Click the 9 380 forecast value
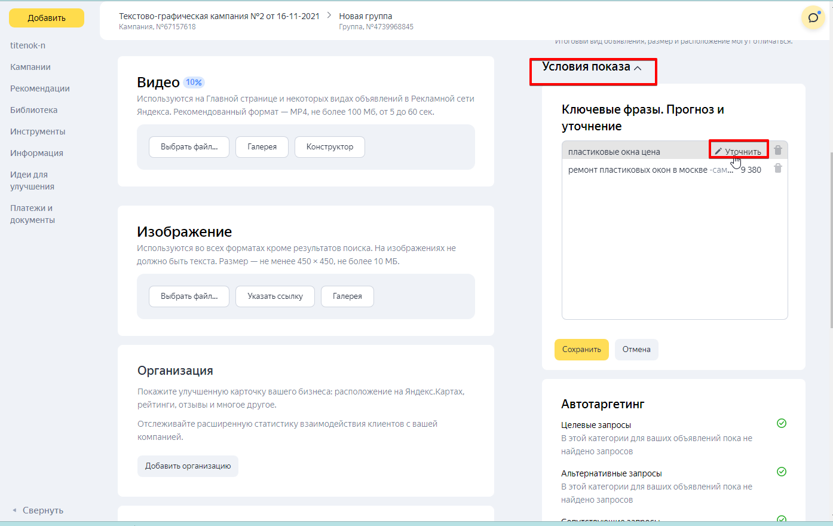 coord(751,170)
